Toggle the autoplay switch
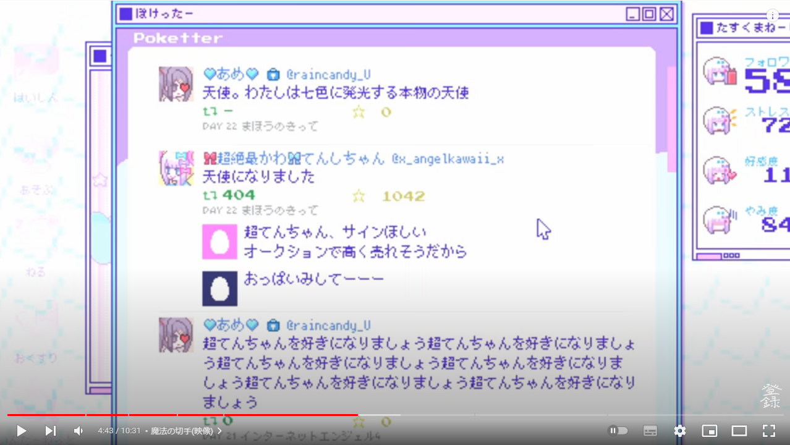Screen dimensions: 790x445 point(618,431)
